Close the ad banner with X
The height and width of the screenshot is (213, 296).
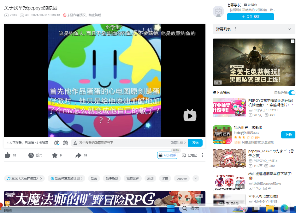point(293,41)
